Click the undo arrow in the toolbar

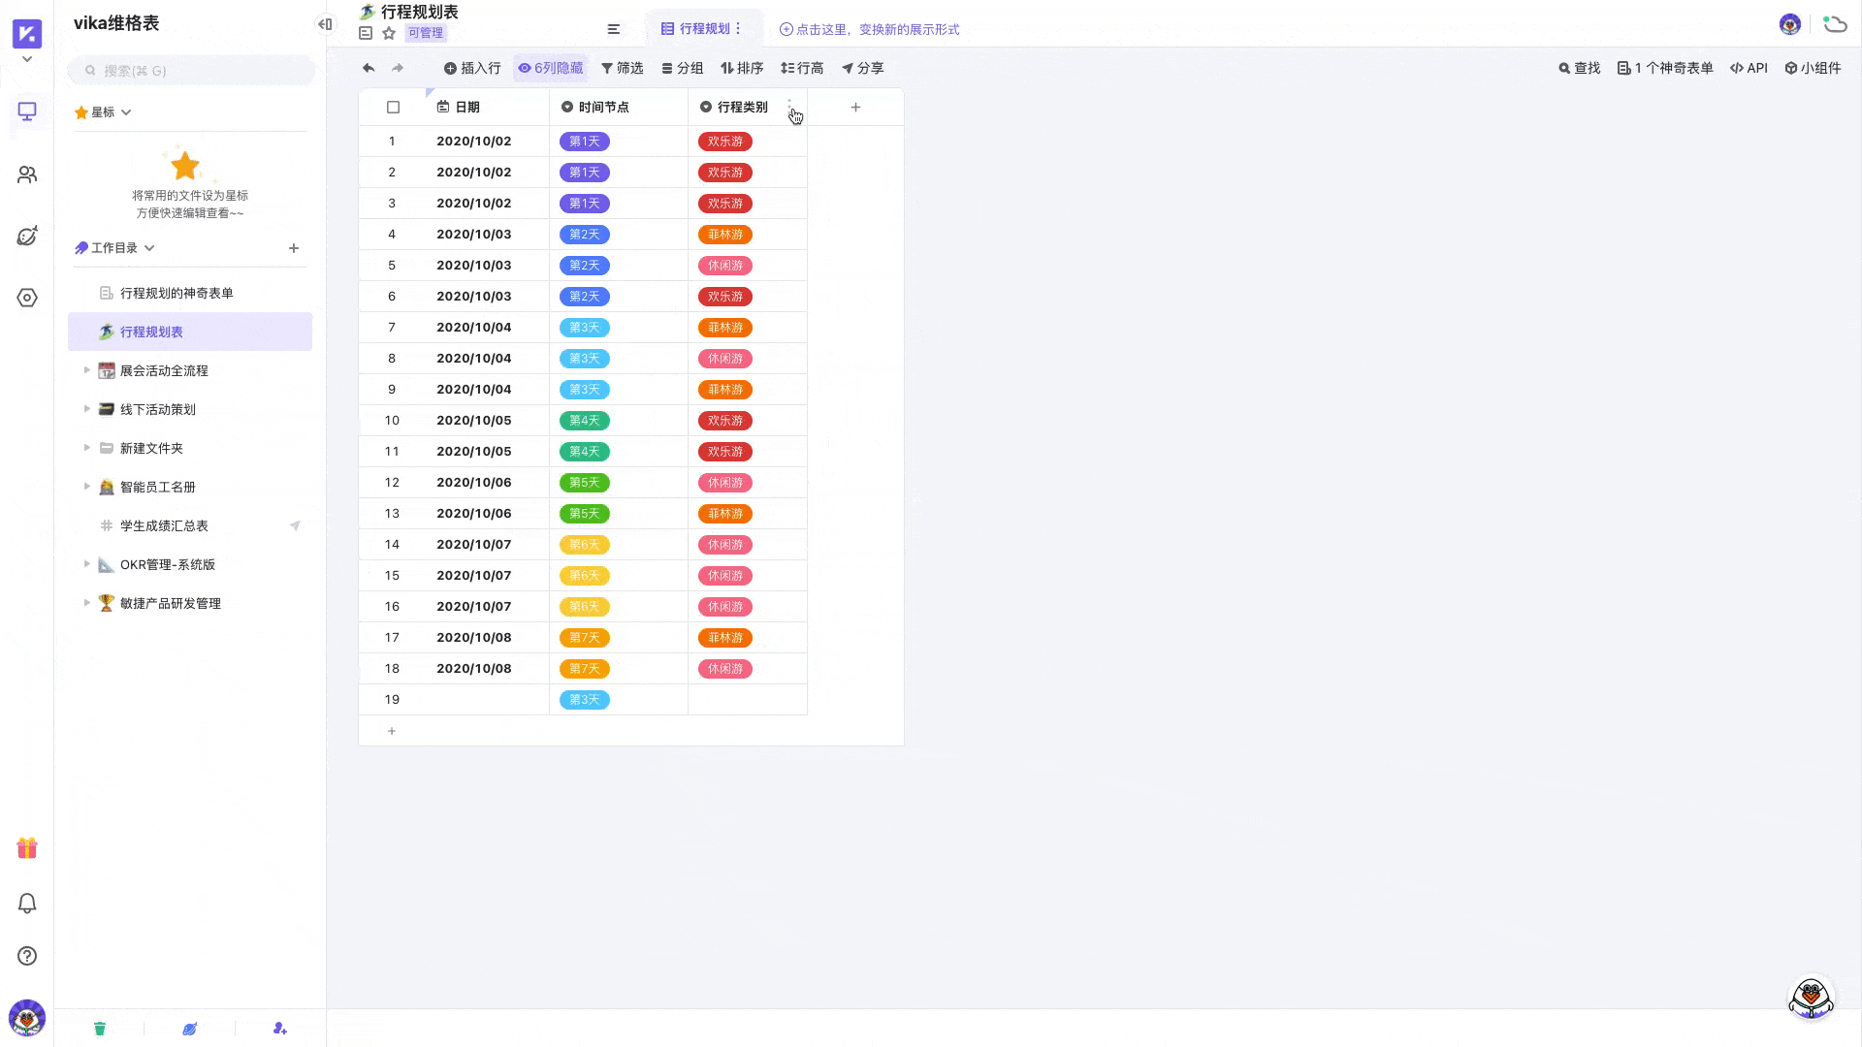[x=368, y=68]
